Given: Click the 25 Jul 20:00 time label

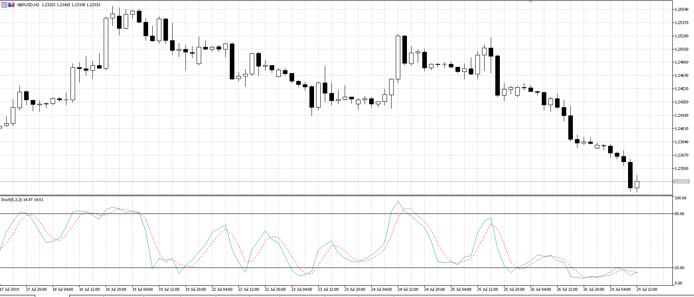Looking at the screenshot, I should tap(514, 290).
